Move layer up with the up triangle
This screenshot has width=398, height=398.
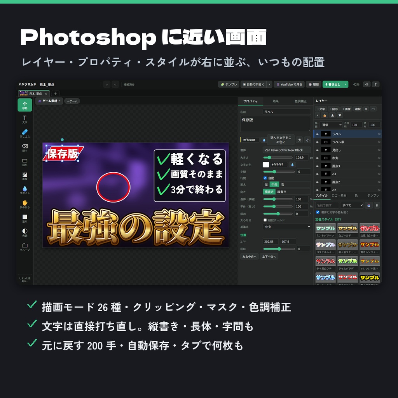[x=332, y=115]
